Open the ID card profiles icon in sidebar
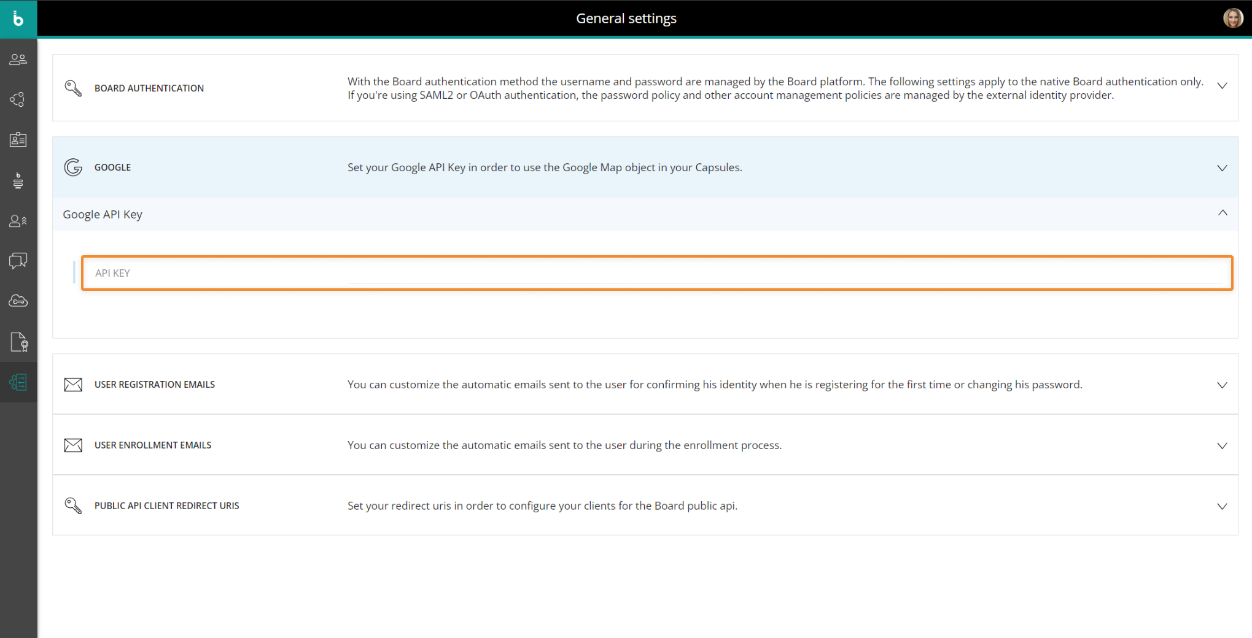The height and width of the screenshot is (638, 1252). [x=18, y=140]
